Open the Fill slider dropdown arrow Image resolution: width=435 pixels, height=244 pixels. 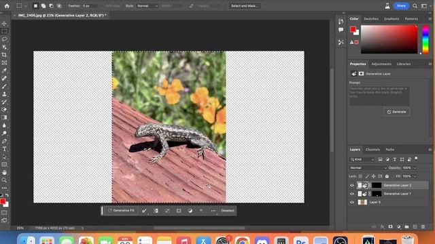[x=415, y=176]
